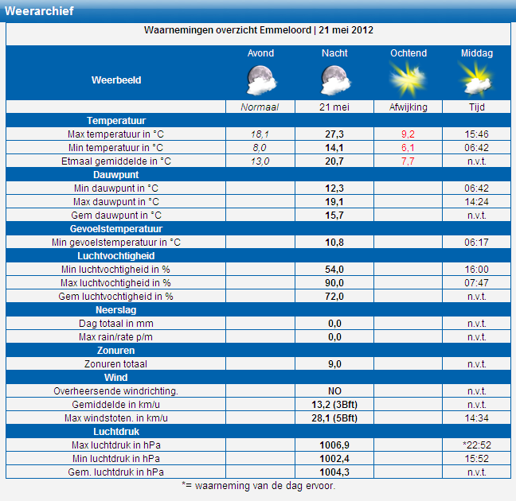Click the Zonuren totaal value 9,0
The height and width of the screenshot is (501, 516).
tap(334, 364)
